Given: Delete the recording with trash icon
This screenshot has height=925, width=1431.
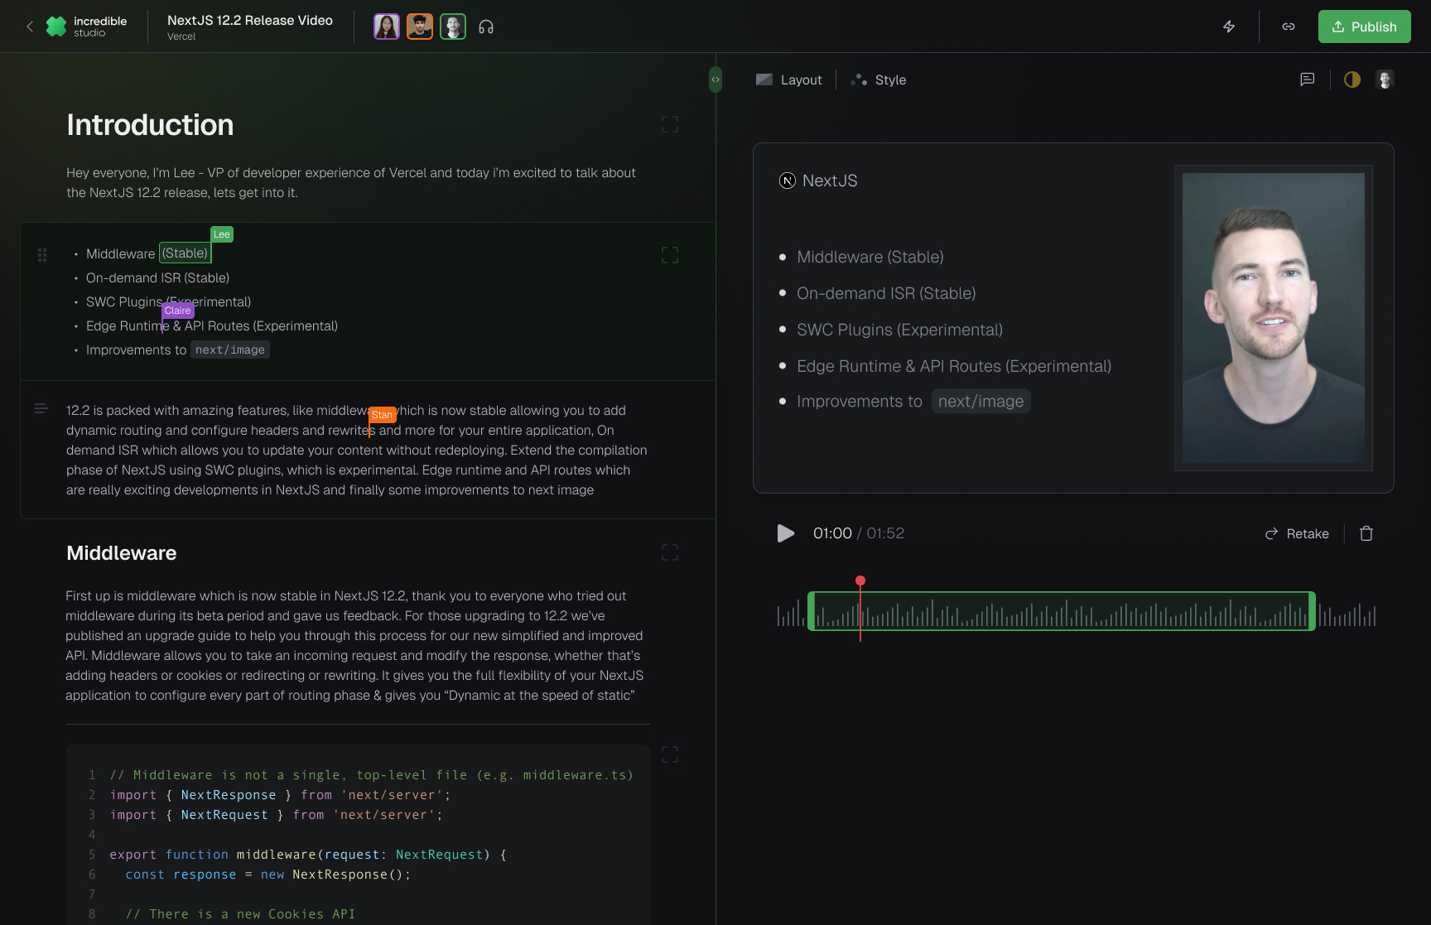Looking at the screenshot, I should tap(1366, 533).
